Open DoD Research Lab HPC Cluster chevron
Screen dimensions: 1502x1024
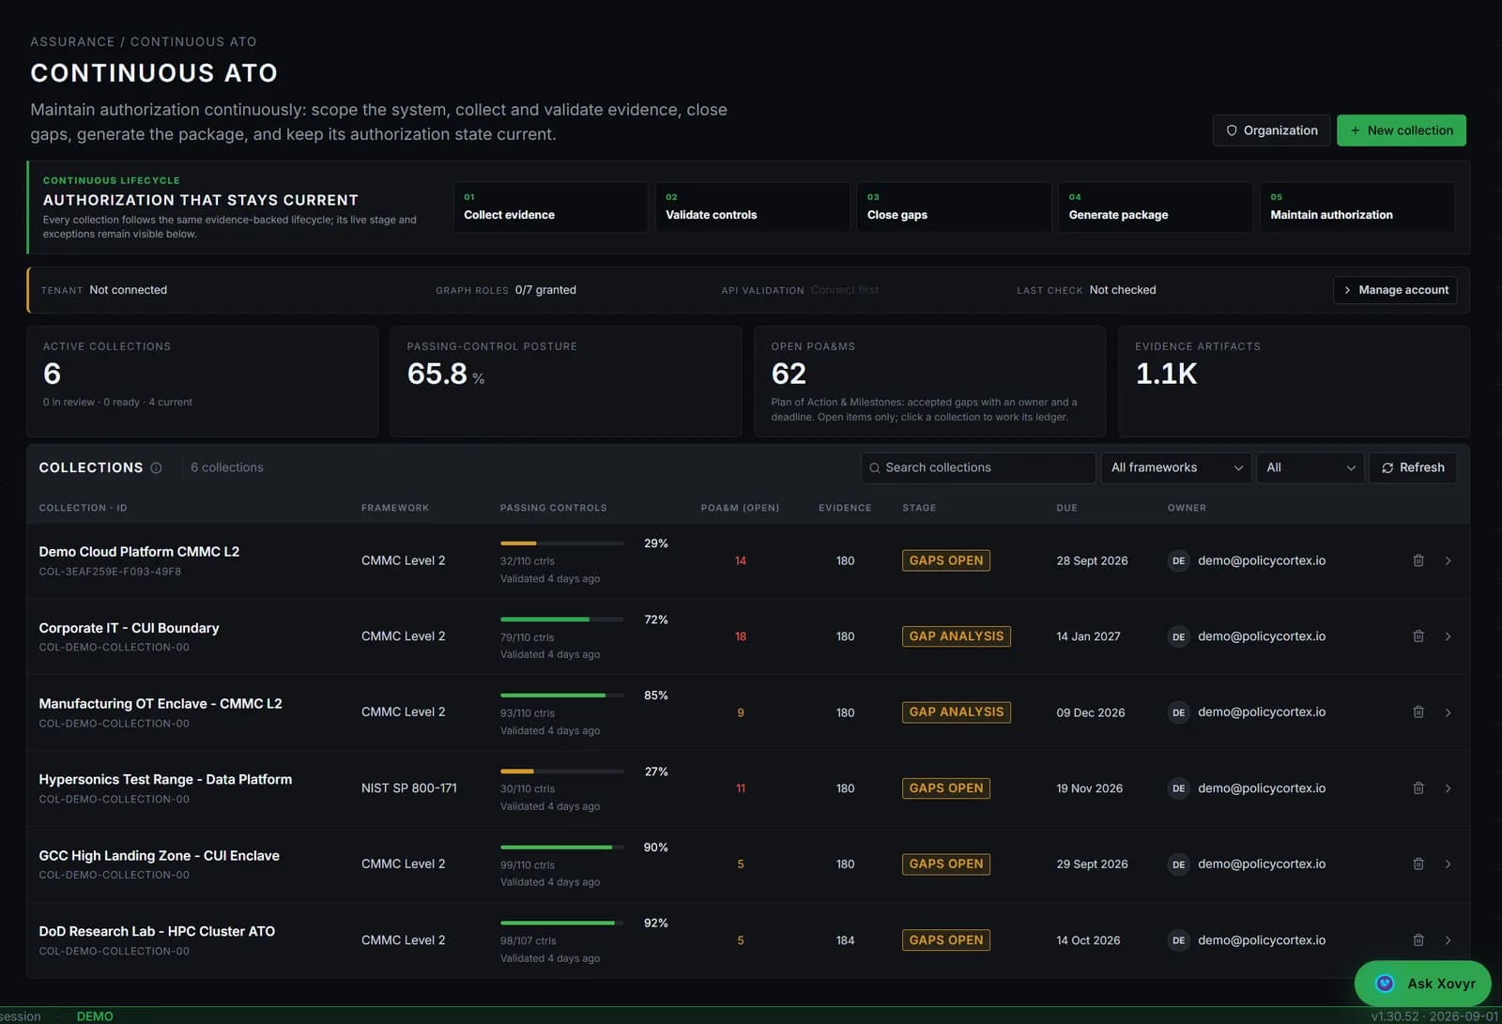(x=1448, y=940)
